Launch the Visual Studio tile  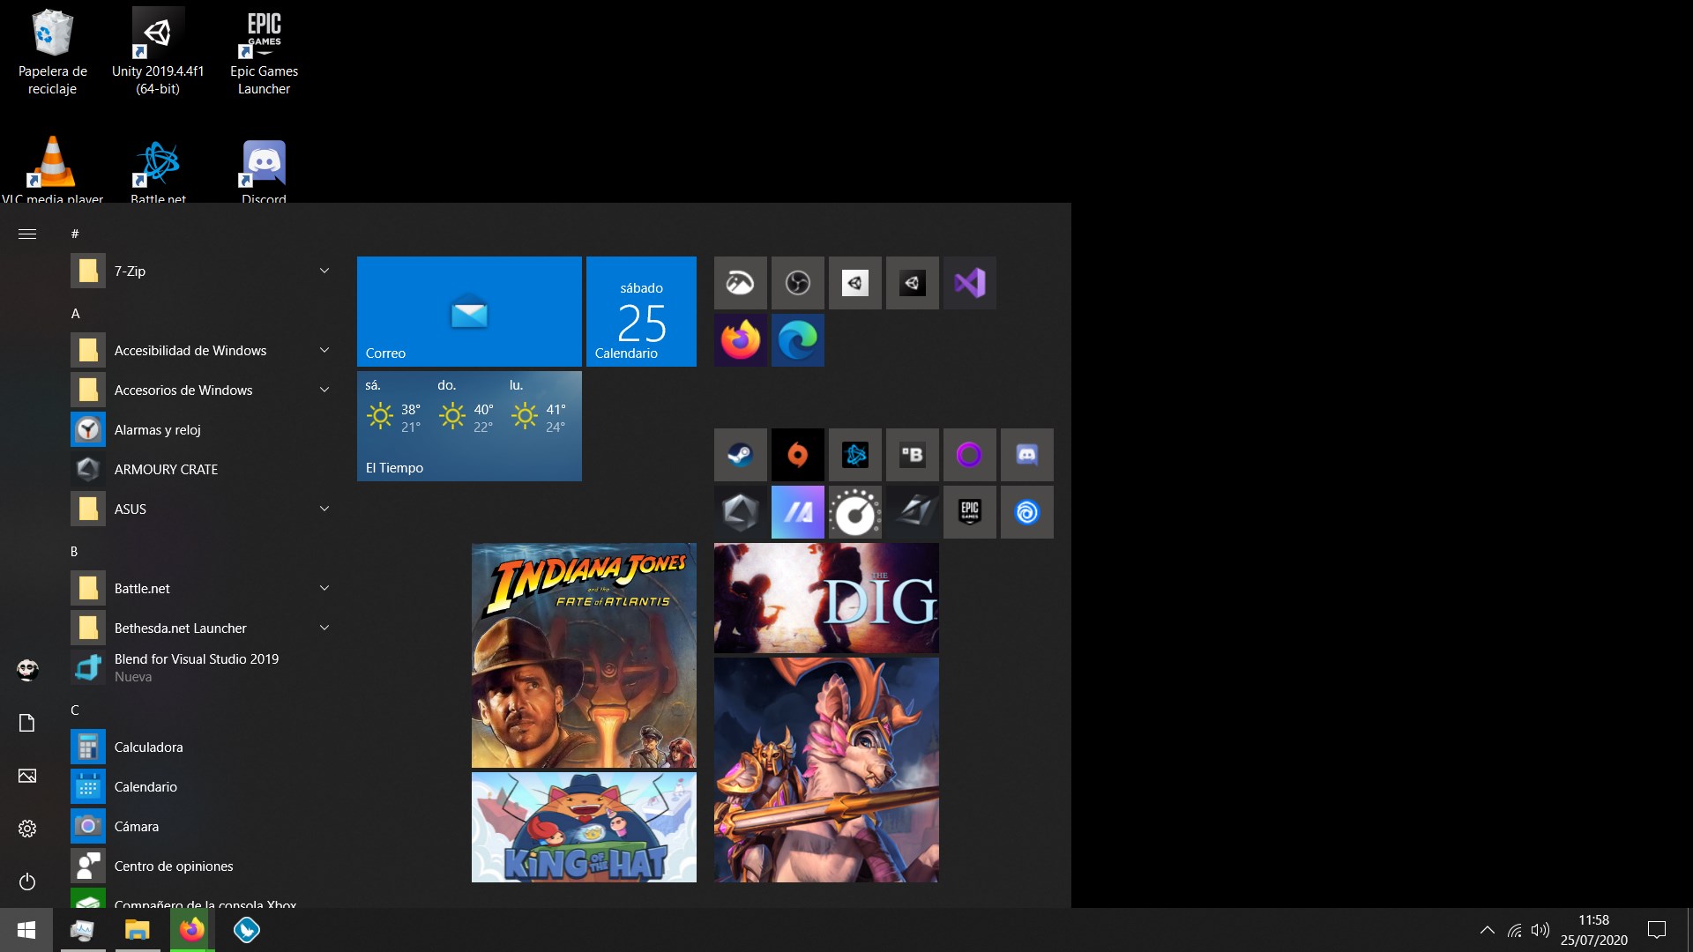pos(969,283)
